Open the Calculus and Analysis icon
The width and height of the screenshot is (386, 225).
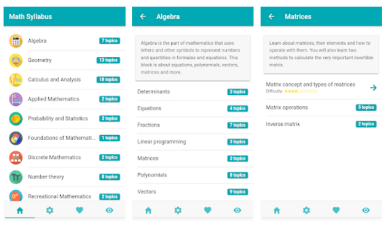pos(16,79)
